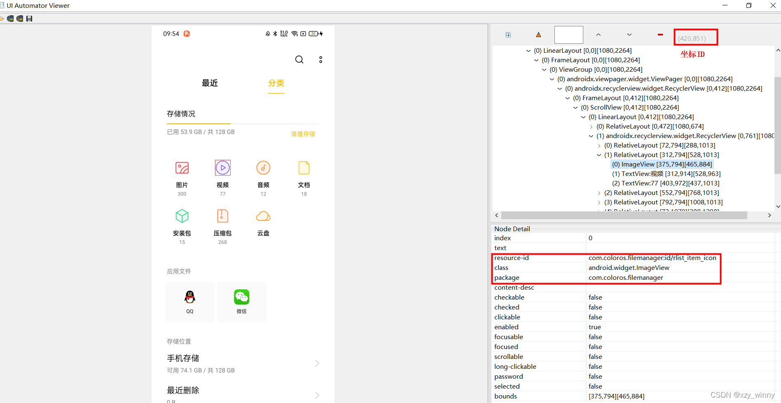The height and width of the screenshot is (403, 781).
Task: Click the search magnifier in the file manager screenshot
Action: coord(299,59)
